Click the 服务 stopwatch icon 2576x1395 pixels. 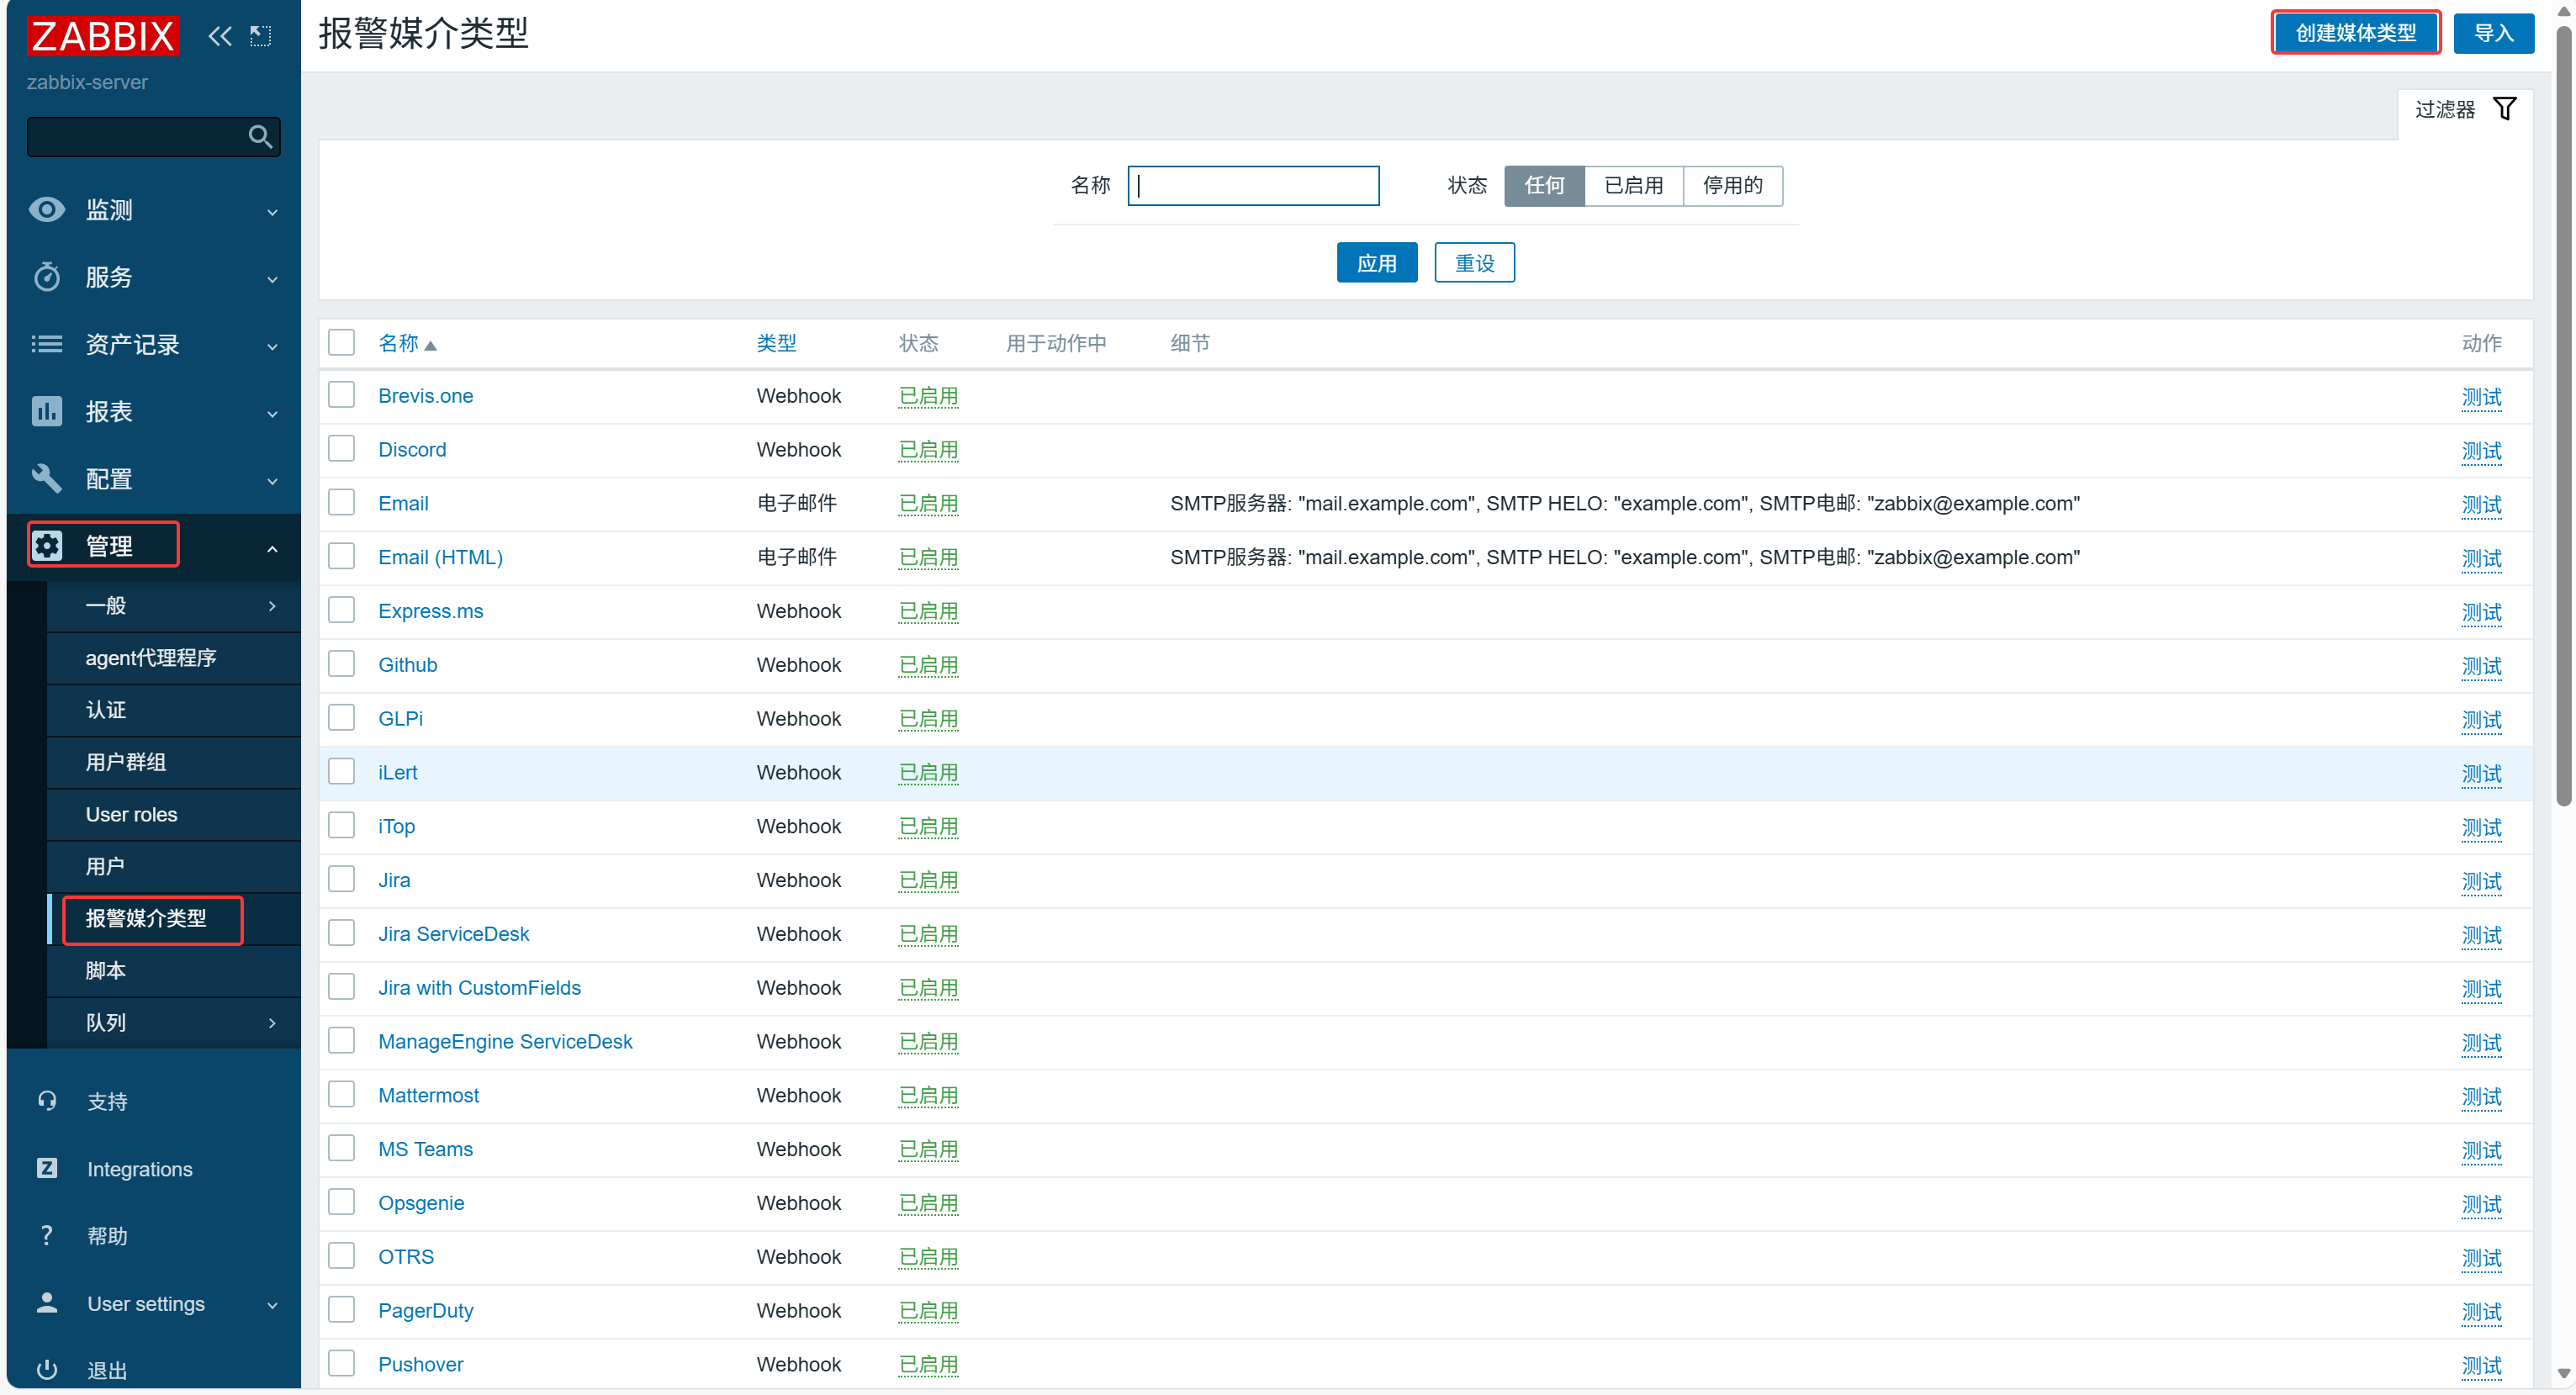tap(47, 276)
